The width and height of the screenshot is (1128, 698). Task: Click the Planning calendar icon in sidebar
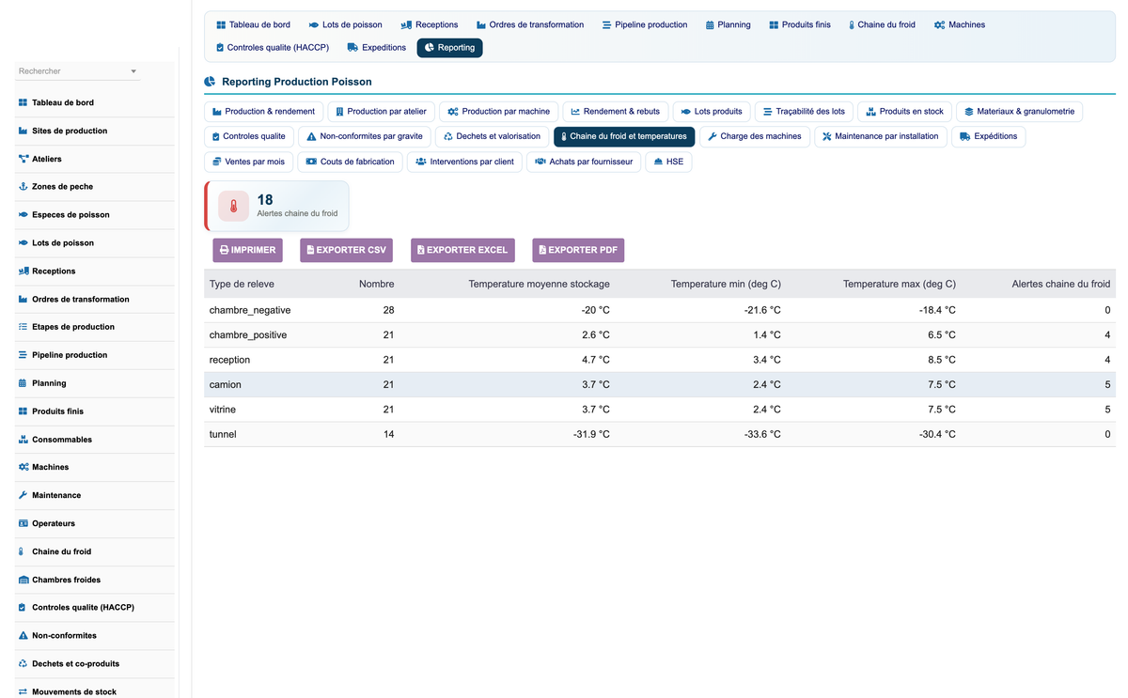23,383
